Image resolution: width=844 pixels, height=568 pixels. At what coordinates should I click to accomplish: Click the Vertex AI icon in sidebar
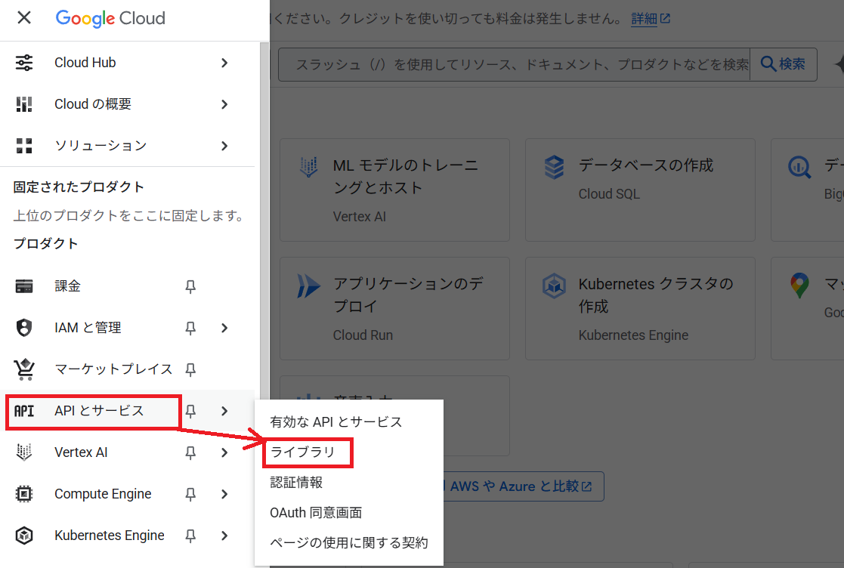tap(23, 452)
